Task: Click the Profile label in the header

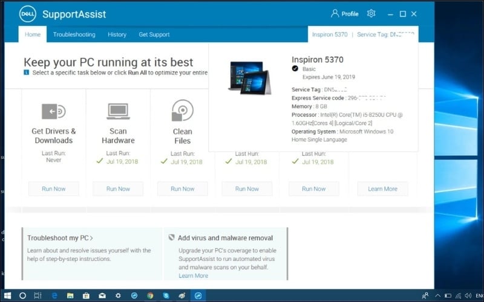Action: [x=350, y=14]
